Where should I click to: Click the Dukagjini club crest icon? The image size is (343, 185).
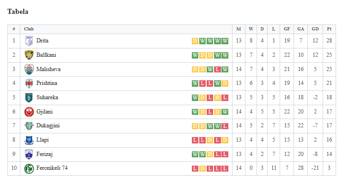pyautogui.click(x=29, y=126)
